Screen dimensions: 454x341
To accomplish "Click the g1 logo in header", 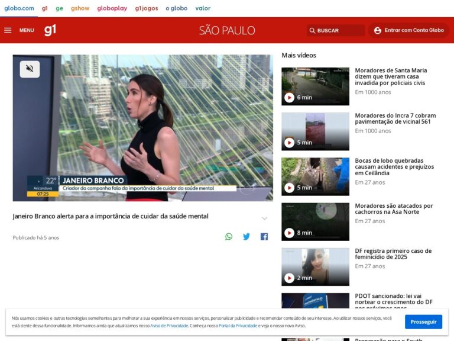I will click(x=50, y=30).
